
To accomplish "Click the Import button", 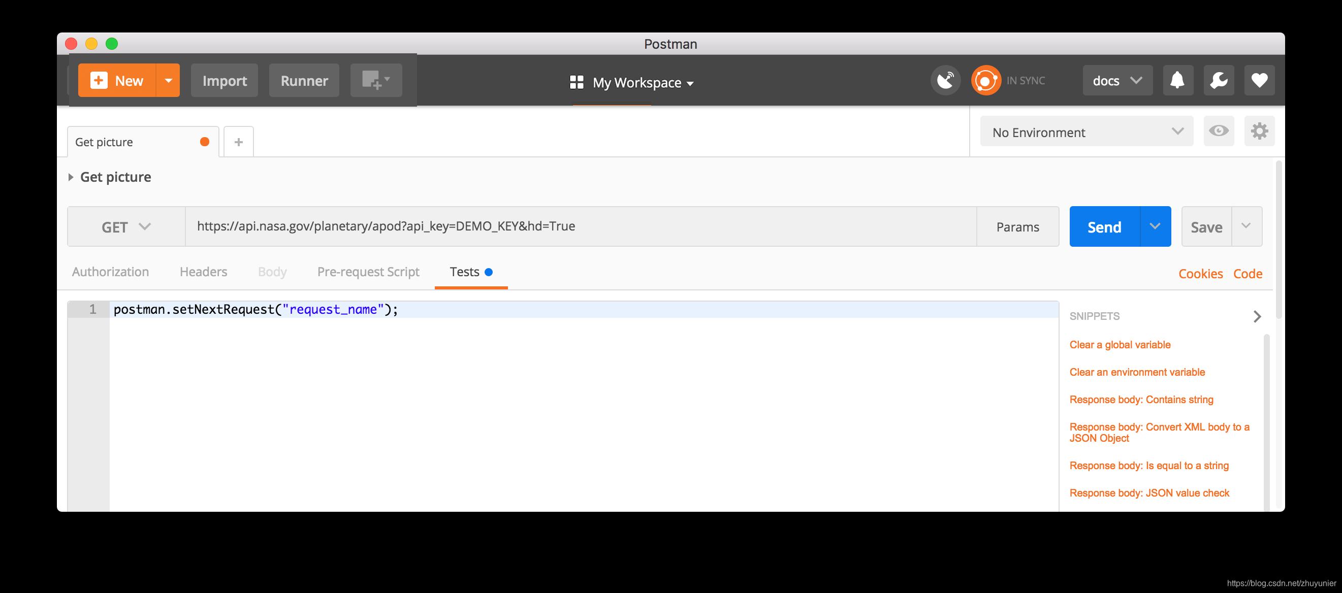I will point(225,80).
